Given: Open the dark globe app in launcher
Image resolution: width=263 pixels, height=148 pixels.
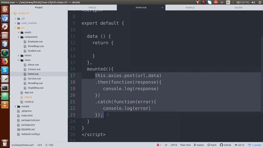Looking at the screenshot, I should click(5, 53).
